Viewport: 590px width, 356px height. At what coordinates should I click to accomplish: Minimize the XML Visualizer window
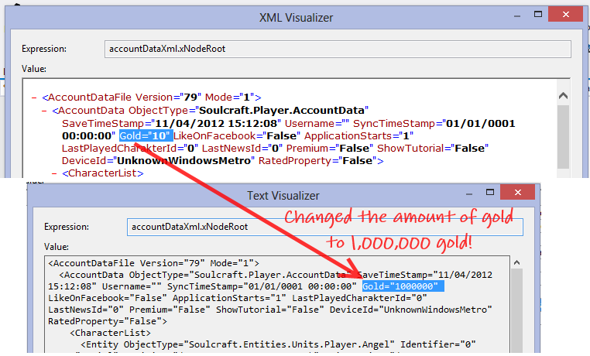coord(517,15)
